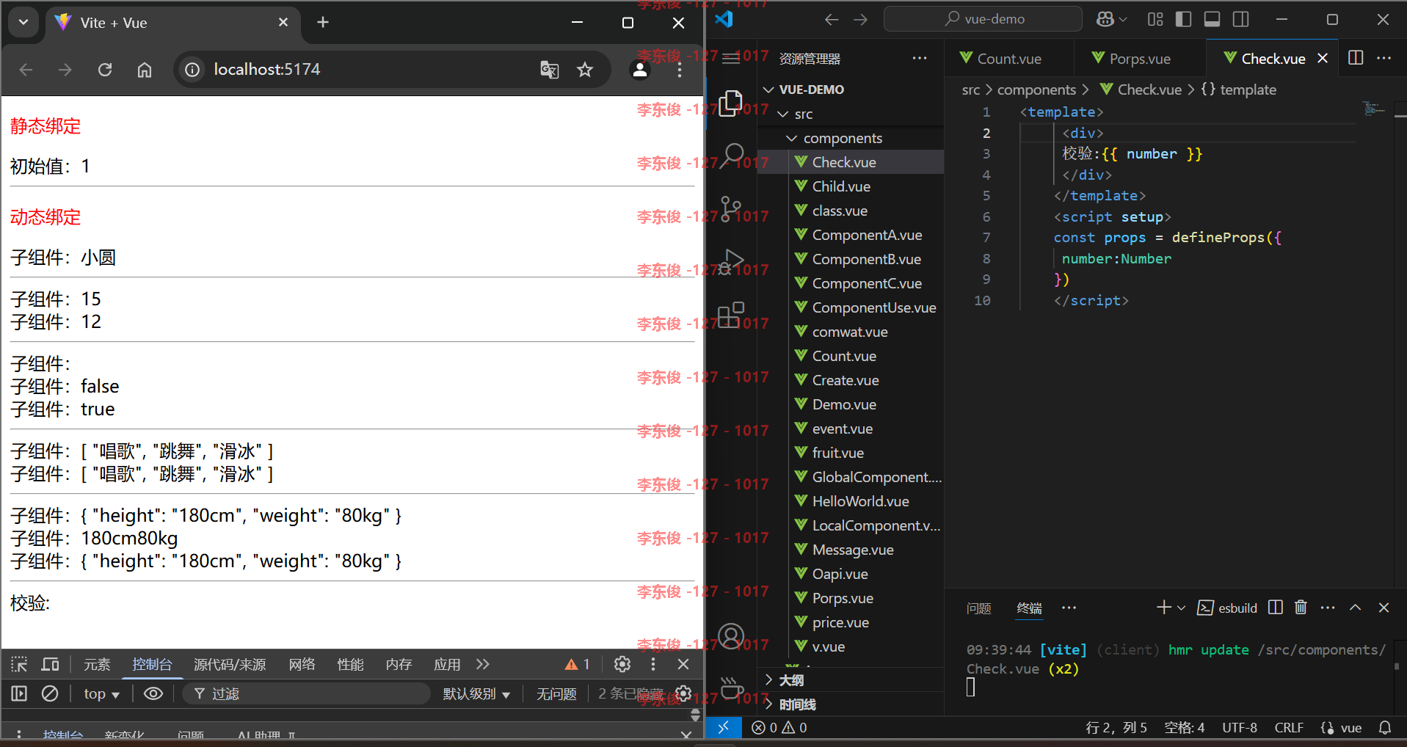Maximize the terminal panel with the chevron
This screenshot has height=747, width=1407.
pyautogui.click(x=1356, y=608)
